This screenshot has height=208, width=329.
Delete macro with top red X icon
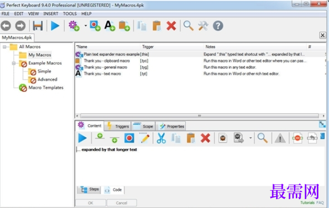(171, 26)
